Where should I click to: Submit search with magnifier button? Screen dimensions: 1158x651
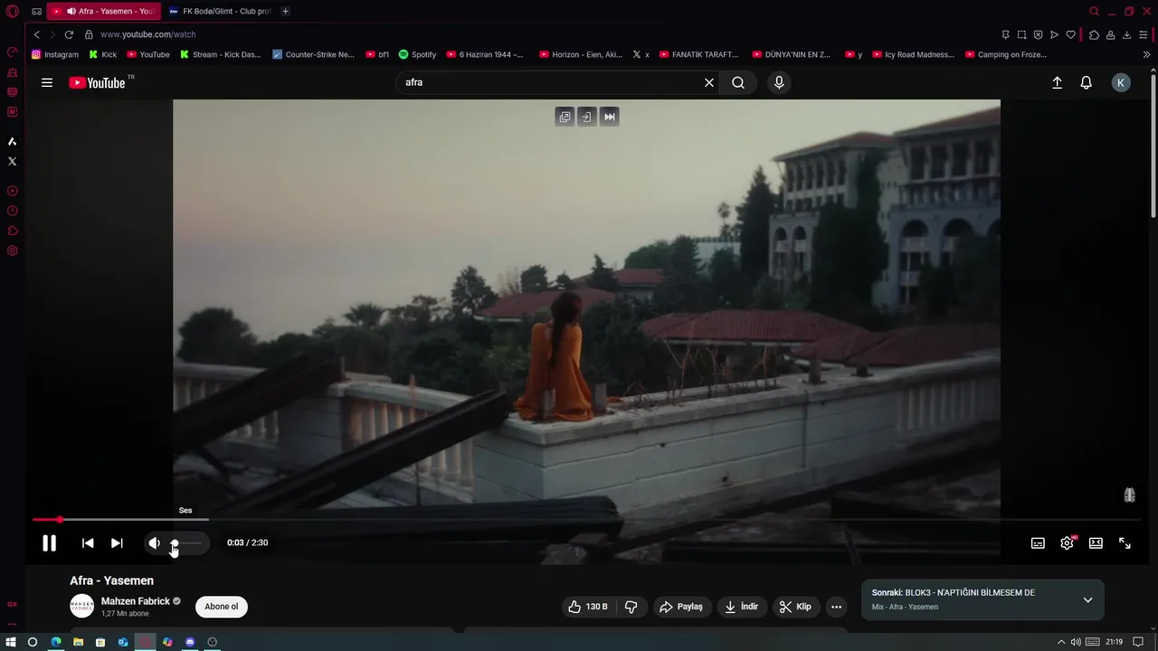click(738, 82)
